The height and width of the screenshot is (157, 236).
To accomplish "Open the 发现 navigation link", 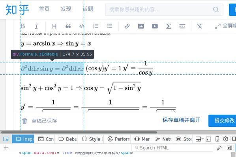I will coord(66,9).
